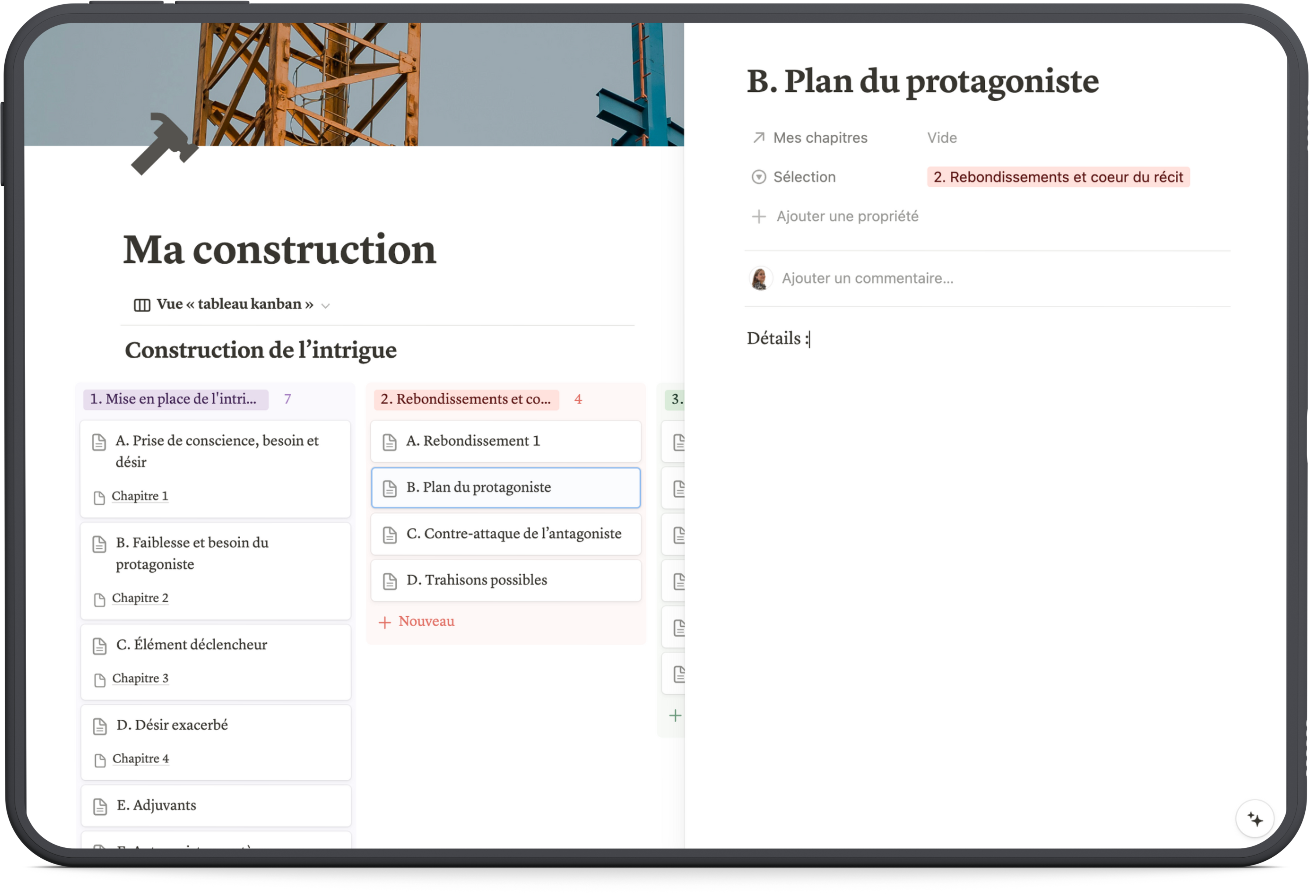Click the user avatar near comment field
Image resolution: width=1310 pixels, height=894 pixels.
point(760,278)
